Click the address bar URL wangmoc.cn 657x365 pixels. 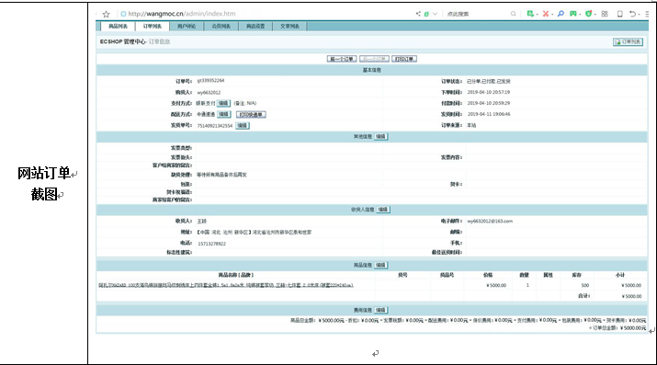tap(182, 14)
